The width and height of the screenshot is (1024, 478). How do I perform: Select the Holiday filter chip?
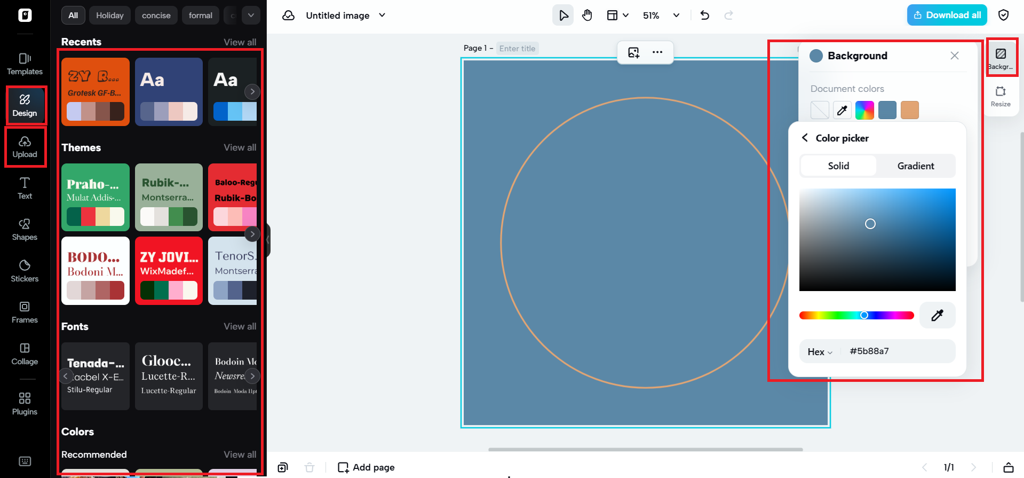coord(110,15)
